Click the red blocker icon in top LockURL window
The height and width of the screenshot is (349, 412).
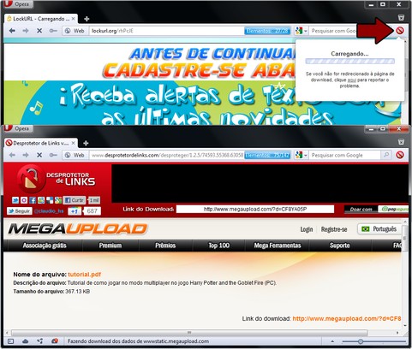point(400,31)
